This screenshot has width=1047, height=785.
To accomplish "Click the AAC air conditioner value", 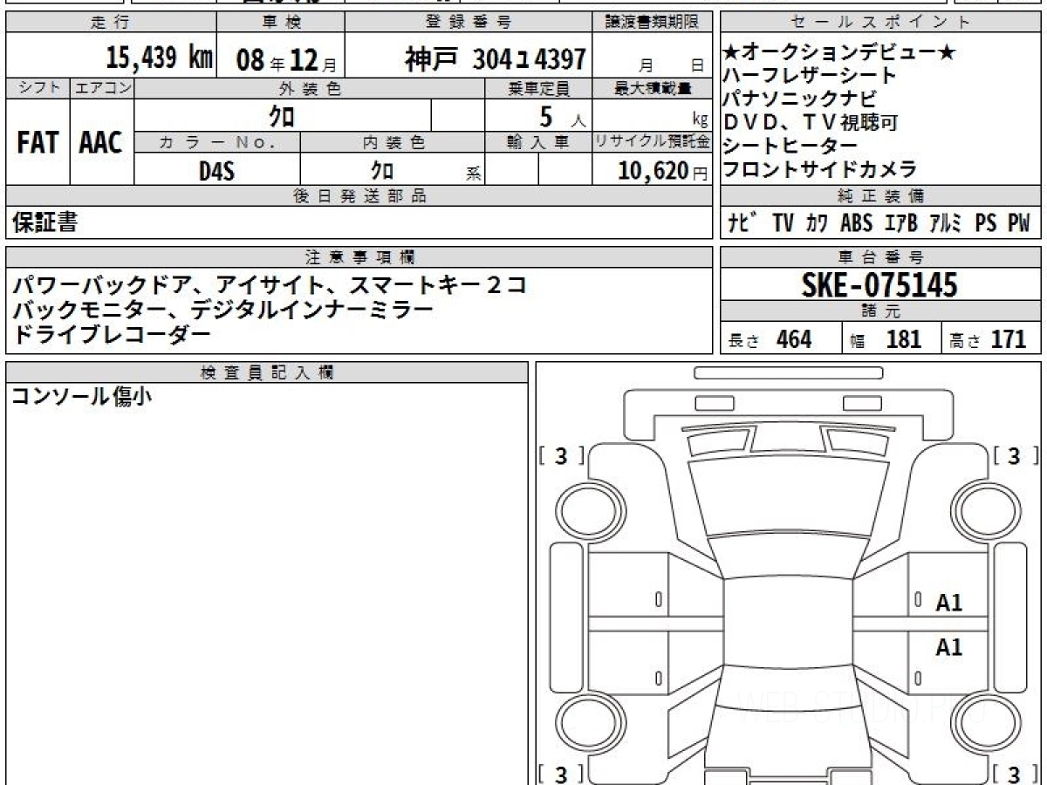I will [x=101, y=143].
